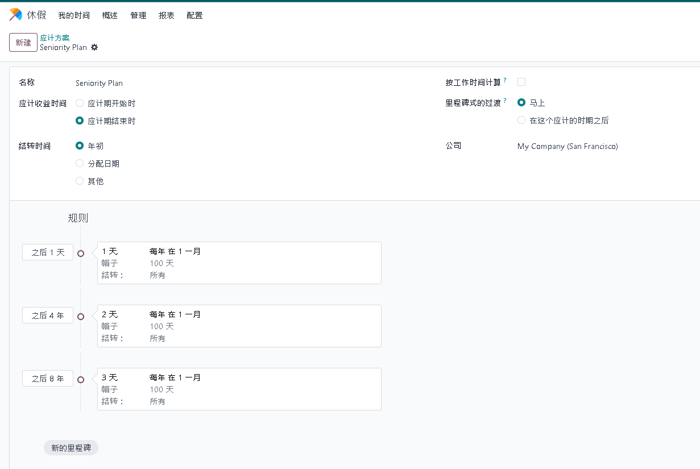Open the 报表 menu
The width and height of the screenshot is (700, 469).
point(167,15)
